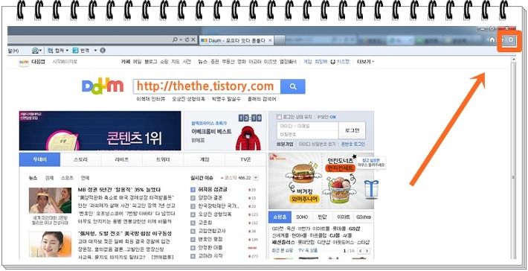Open the IE gear Tools menu

coord(511,39)
